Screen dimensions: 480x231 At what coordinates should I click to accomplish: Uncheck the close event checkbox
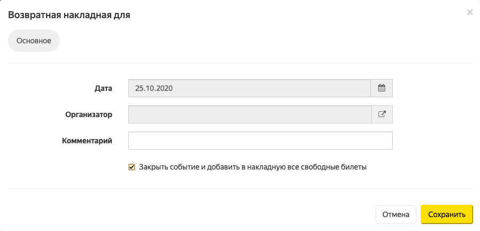(x=131, y=167)
